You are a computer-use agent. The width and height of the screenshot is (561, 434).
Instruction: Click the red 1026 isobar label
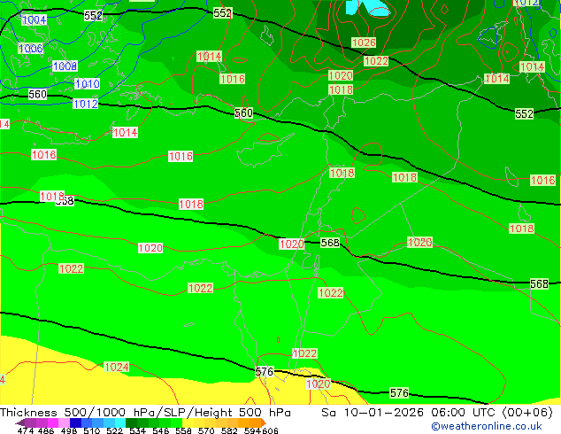364,43
